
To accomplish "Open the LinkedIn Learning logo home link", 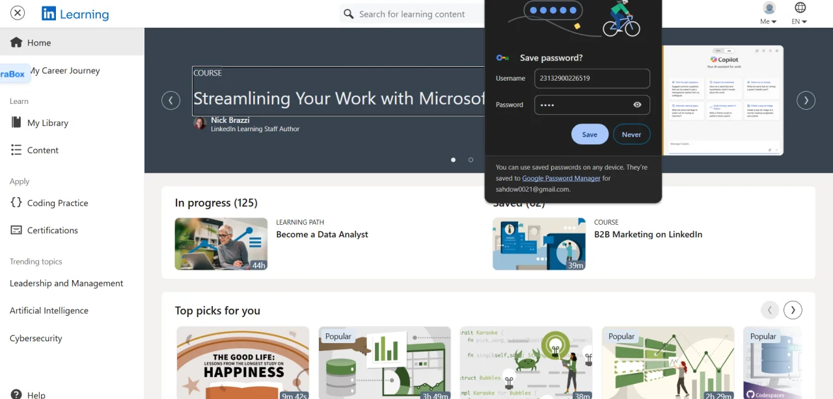I will (75, 14).
